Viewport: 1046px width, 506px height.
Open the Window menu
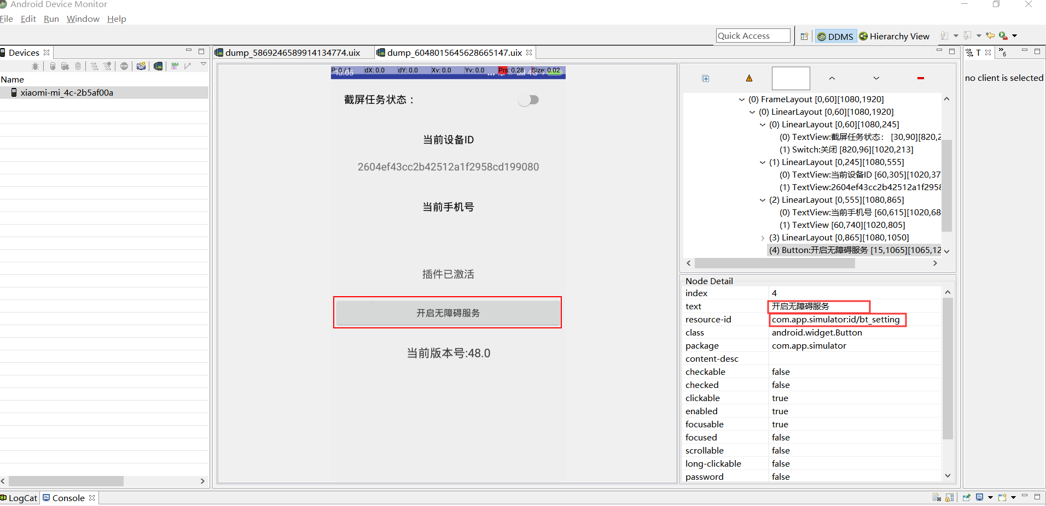(83, 19)
